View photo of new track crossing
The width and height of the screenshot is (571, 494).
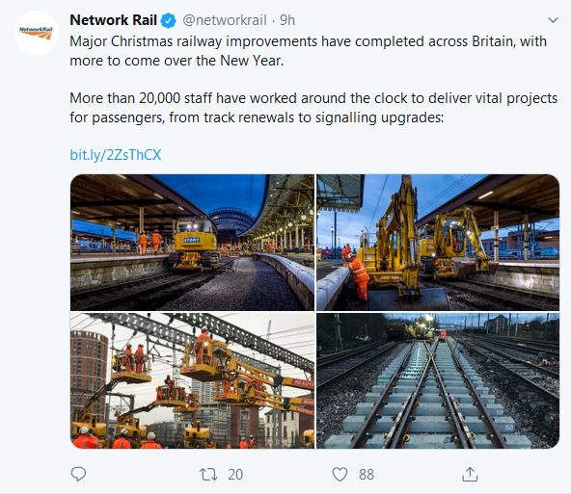tap(438, 380)
